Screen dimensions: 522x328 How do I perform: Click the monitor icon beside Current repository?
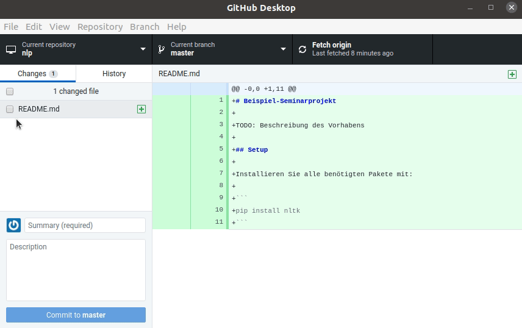[11, 49]
